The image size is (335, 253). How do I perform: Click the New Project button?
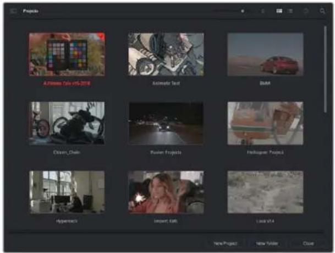point(226,244)
